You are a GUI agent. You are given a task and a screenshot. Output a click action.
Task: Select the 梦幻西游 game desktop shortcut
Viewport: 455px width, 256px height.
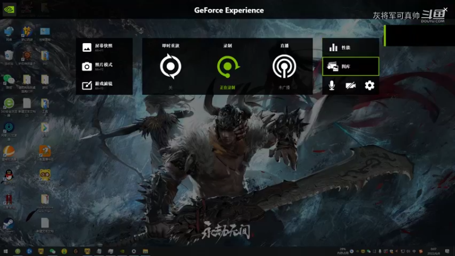pyautogui.click(x=27, y=34)
